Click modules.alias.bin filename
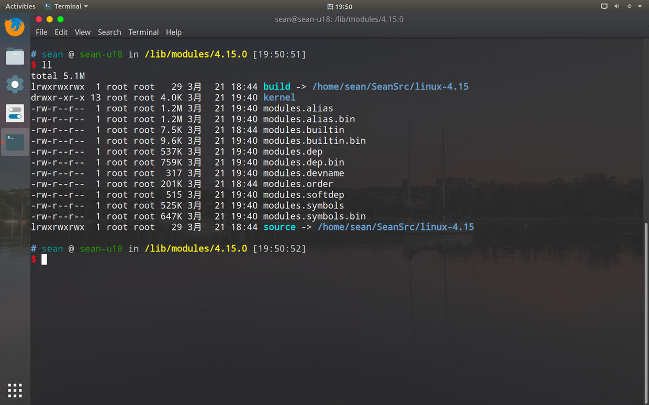The image size is (649, 405). point(309,119)
